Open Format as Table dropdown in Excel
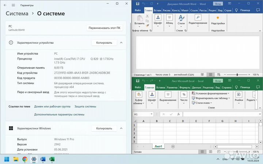This screenshot has height=164, width=263. coord(211,98)
